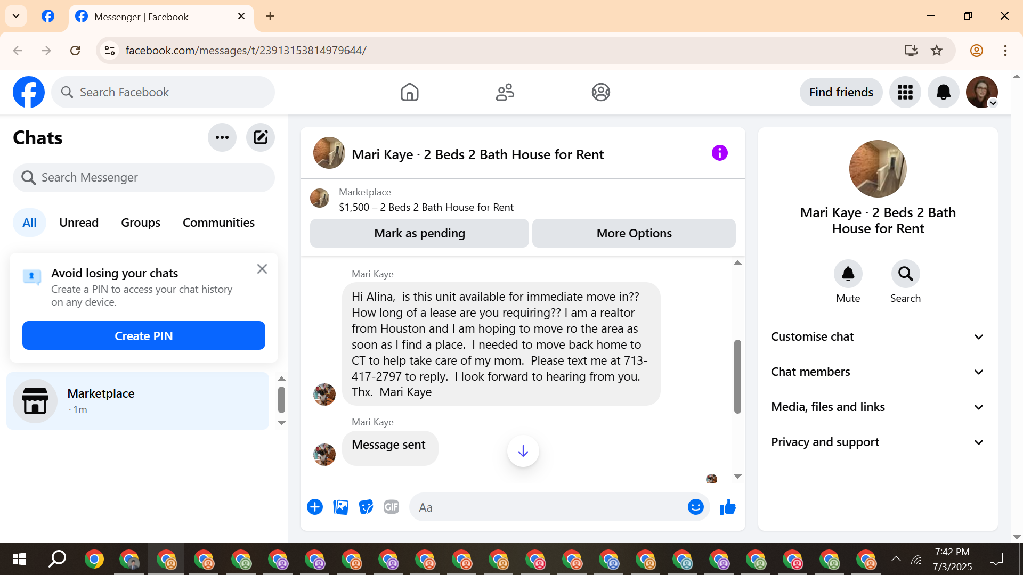
Task: Attach a photo with the image icon
Action: 340,507
